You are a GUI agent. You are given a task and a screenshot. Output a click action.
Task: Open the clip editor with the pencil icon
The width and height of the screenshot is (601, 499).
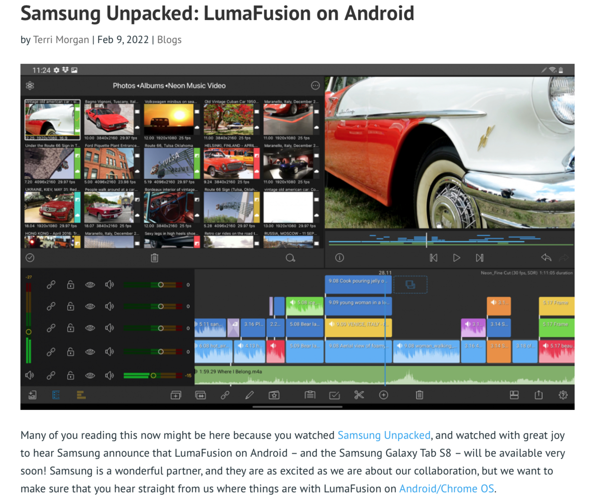click(249, 395)
